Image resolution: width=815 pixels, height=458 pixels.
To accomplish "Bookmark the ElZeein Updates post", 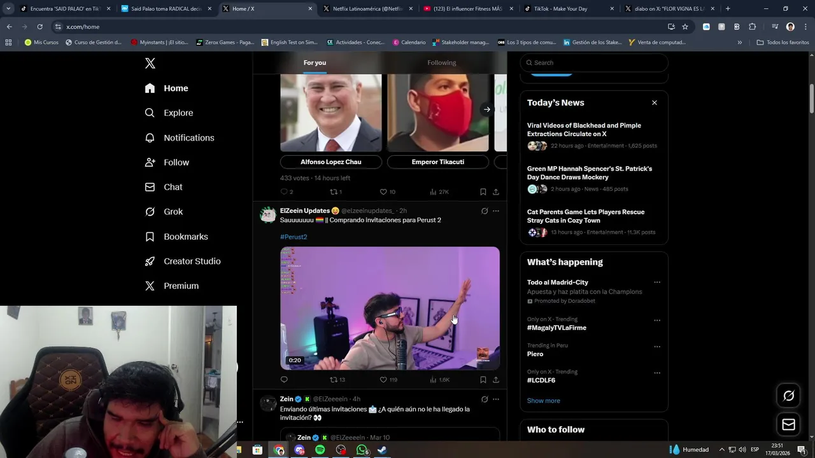I will click(483, 380).
